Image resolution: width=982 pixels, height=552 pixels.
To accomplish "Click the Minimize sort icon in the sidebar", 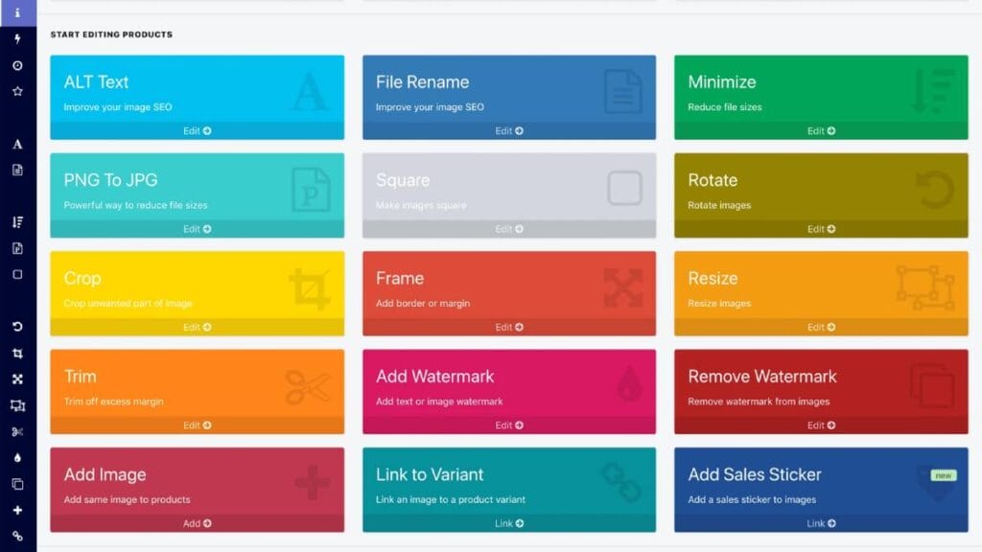I will 17,222.
